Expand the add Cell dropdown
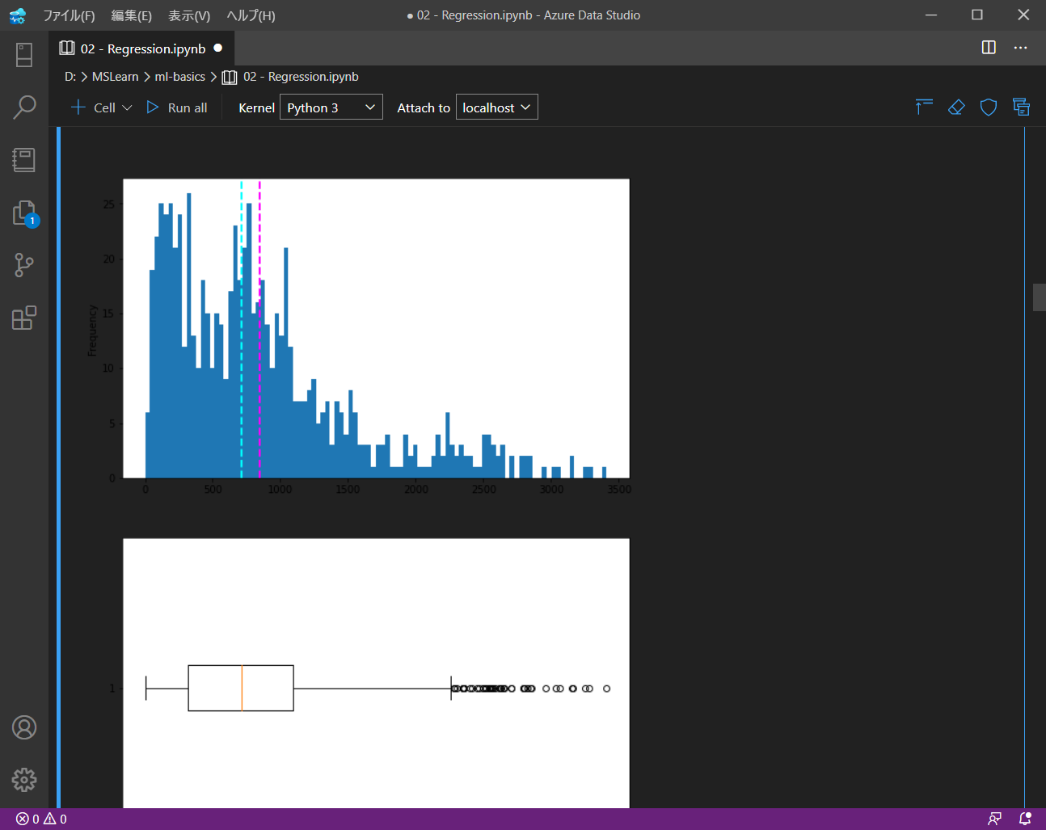1046x830 pixels. coord(127,107)
